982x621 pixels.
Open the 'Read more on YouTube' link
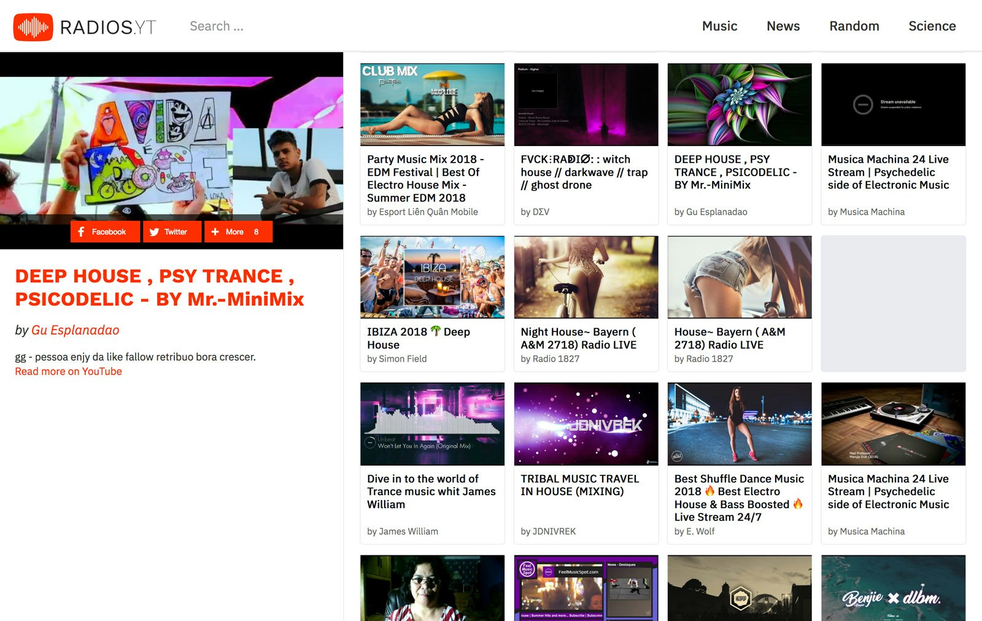click(x=68, y=371)
